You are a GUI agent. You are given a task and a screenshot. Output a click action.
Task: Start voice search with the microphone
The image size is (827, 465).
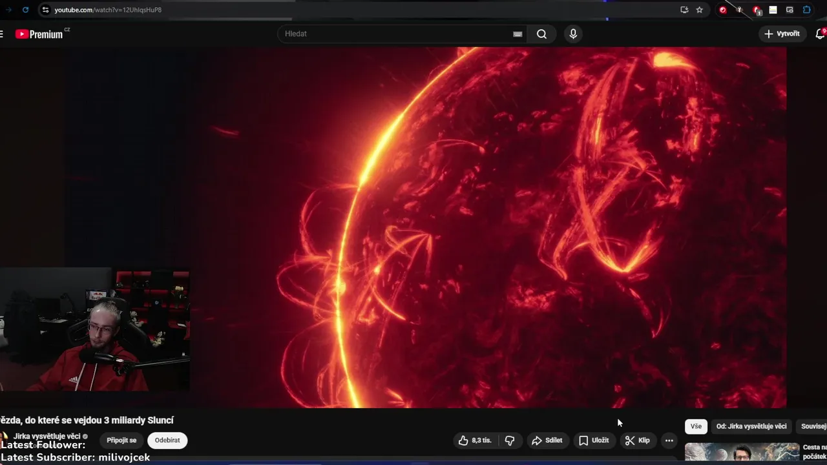coord(573,34)
